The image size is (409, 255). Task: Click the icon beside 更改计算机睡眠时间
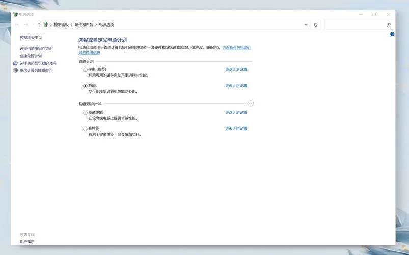tap(15, 70)
